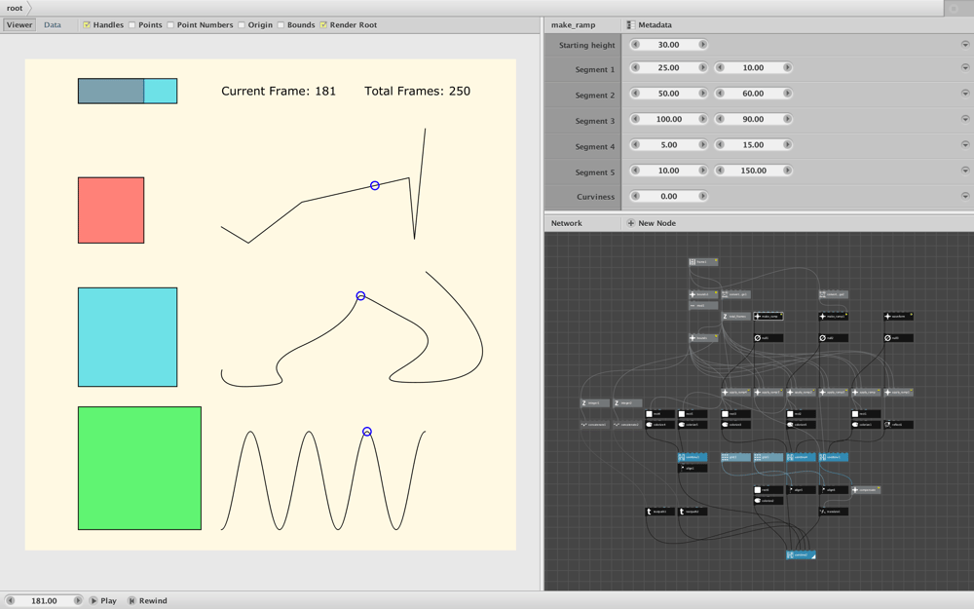
Task: Rewind the animation
Action: coord(148,601)
